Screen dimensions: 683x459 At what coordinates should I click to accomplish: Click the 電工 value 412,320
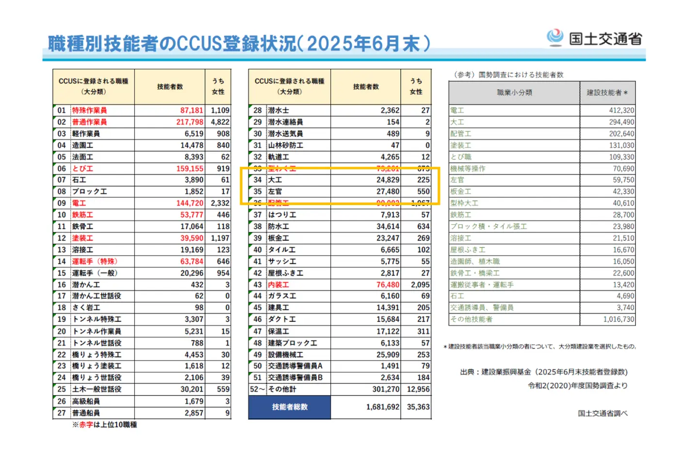(x=621, y=111)
